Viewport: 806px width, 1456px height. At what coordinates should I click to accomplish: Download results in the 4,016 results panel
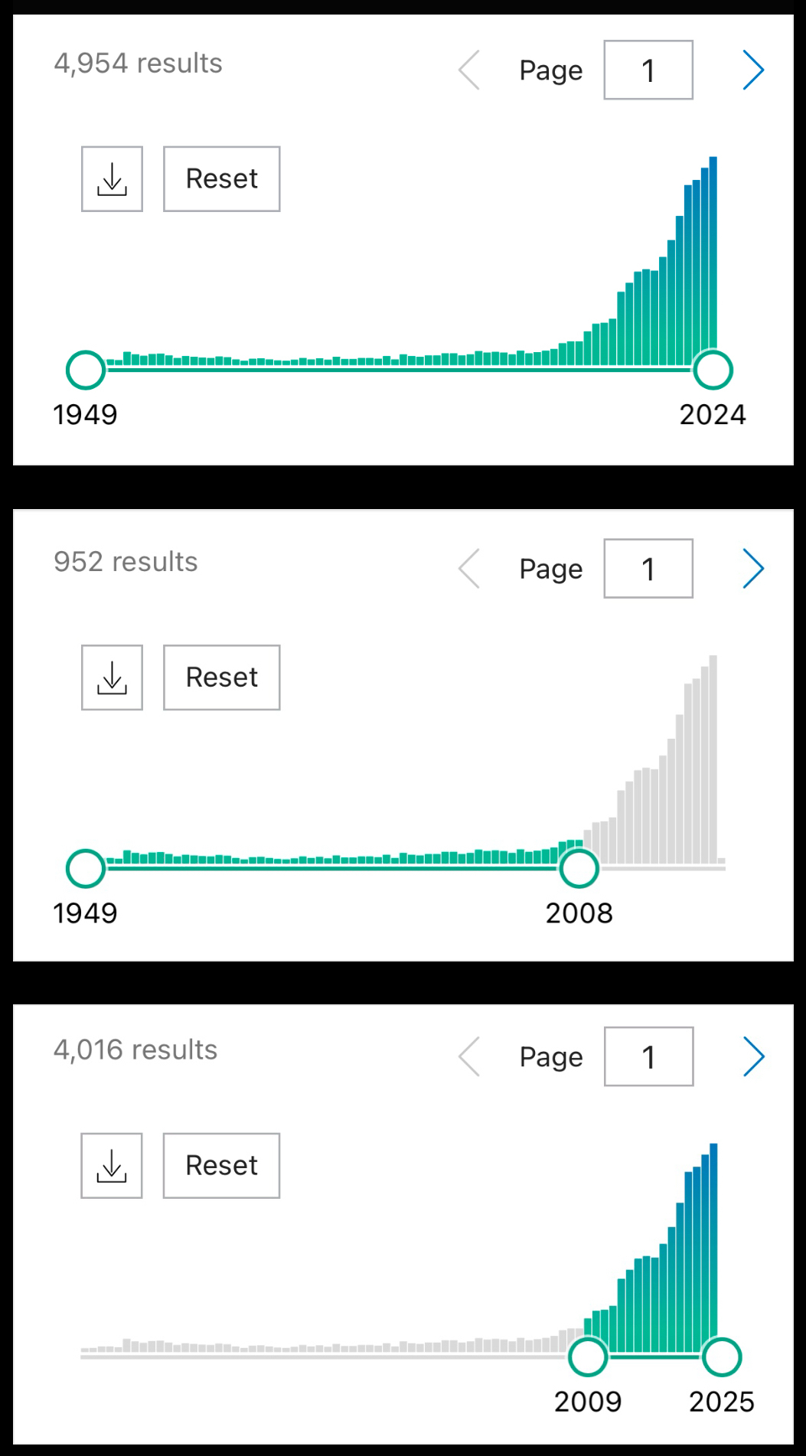pos(112,1165)
